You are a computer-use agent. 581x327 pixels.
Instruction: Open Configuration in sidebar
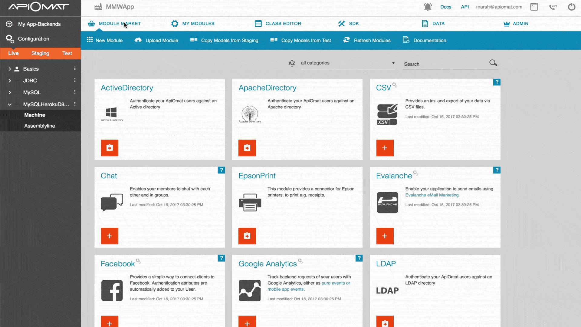28,39
